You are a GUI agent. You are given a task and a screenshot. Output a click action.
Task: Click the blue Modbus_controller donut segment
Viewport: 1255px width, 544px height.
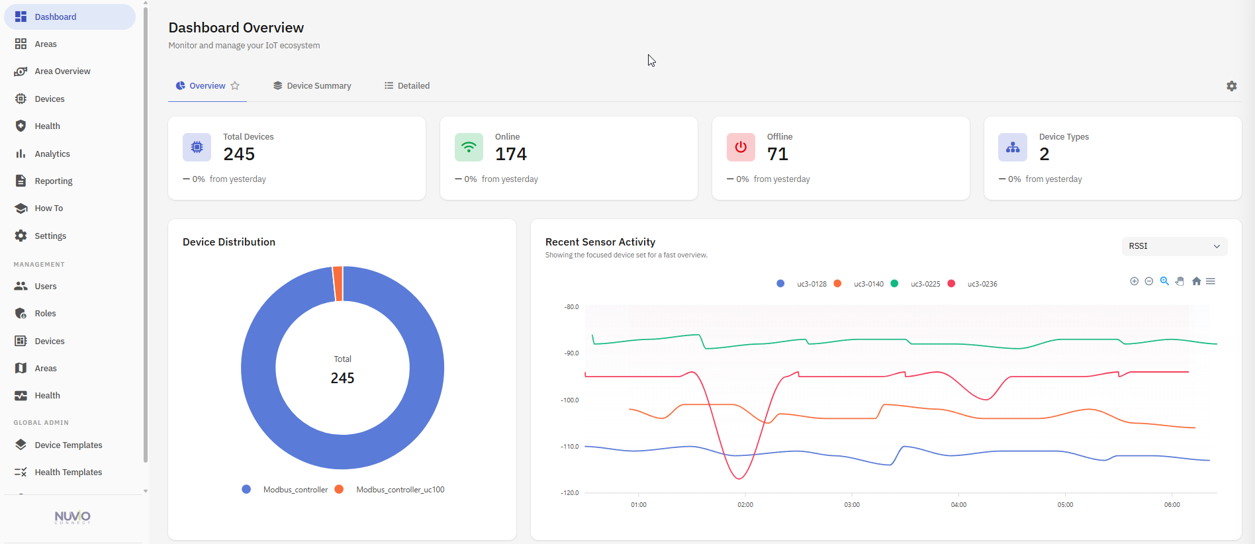coord(343,453)
